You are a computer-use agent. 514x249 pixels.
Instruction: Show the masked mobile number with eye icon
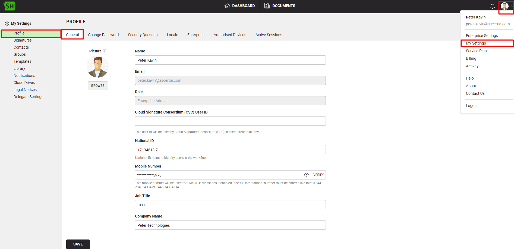click(306, 175)
